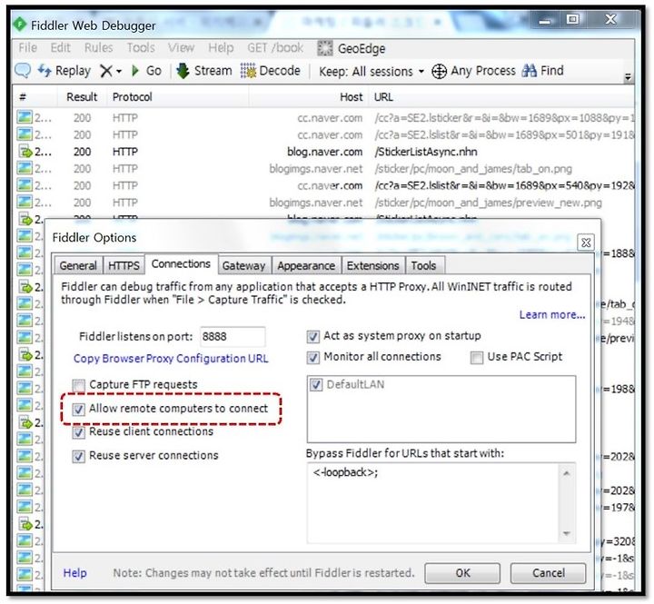Click the GeoEdge icon in menu bar
654x604 pixels.
pyautogui.click(x=325, y=48)
